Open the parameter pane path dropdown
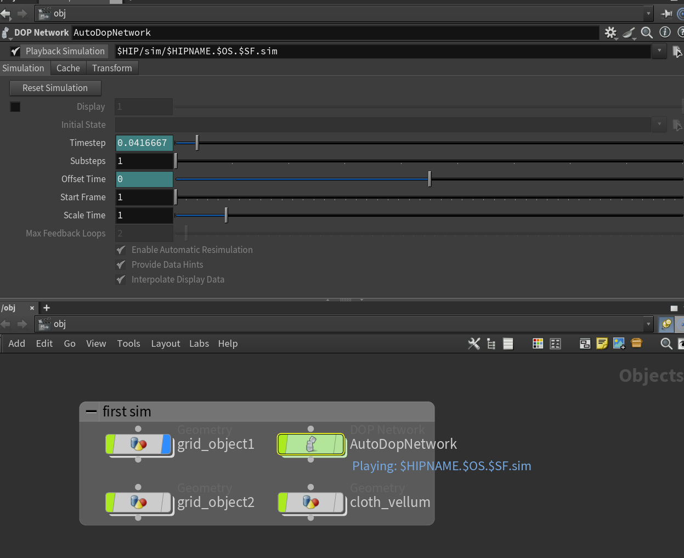The image size is (684, 558). point(648,14)
